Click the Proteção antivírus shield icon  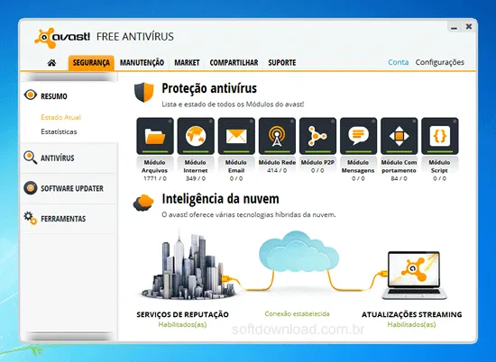pos(144,92)
